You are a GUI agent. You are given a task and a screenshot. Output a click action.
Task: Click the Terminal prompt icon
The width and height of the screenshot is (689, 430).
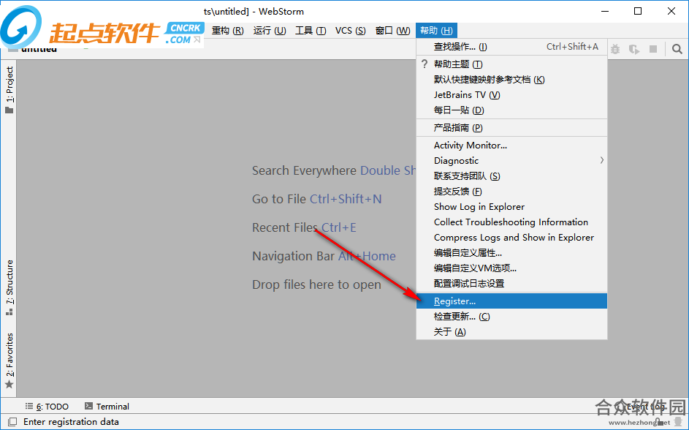point(88,406)
